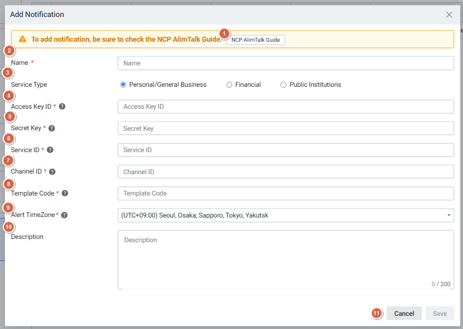Click the Save button
This screenshot has width=463, height=329.
point(439,314)
